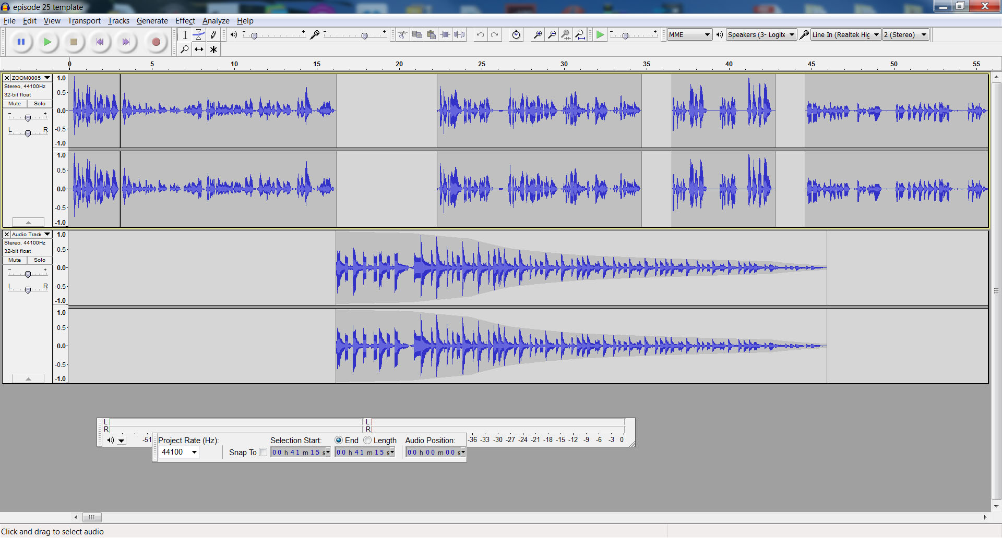This screenshot has height=538, width=1002.
Task: Select the Time Shift tool
Action: click(199, 50)
